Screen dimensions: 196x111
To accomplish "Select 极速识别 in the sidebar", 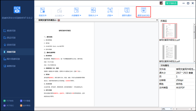I will pyautogui.click(x=10, y=31).
